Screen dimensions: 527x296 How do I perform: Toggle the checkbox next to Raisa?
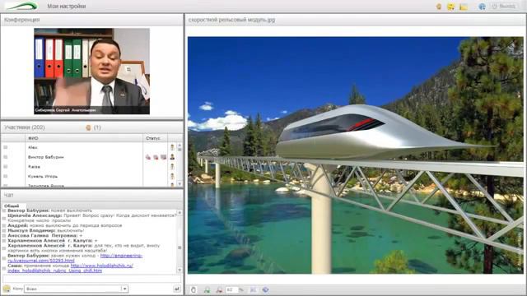tap(6, 166)
